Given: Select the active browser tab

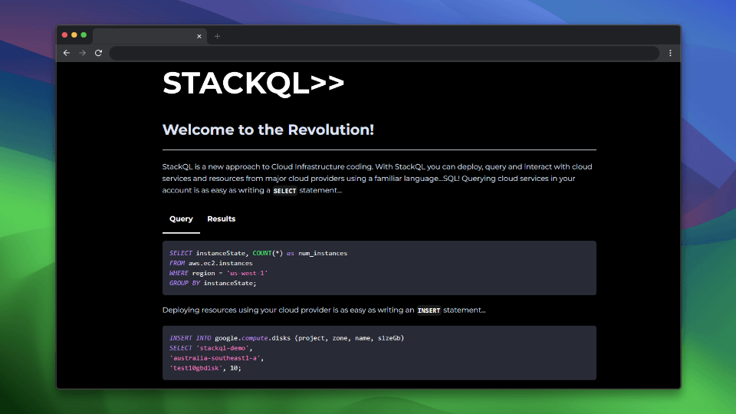Looking at the screenshot, I should [x=149, y=36].
